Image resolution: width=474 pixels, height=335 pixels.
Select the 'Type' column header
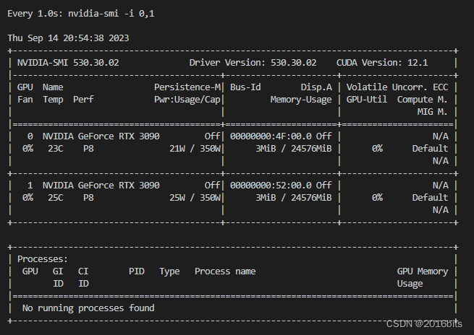click(x=169, y=271)
